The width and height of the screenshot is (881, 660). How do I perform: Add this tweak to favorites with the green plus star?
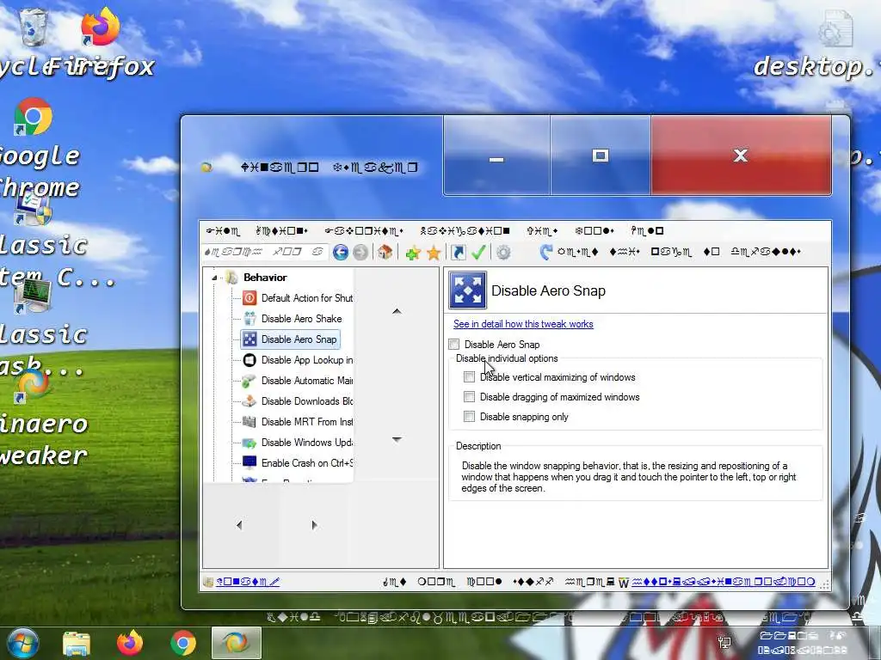413,254
